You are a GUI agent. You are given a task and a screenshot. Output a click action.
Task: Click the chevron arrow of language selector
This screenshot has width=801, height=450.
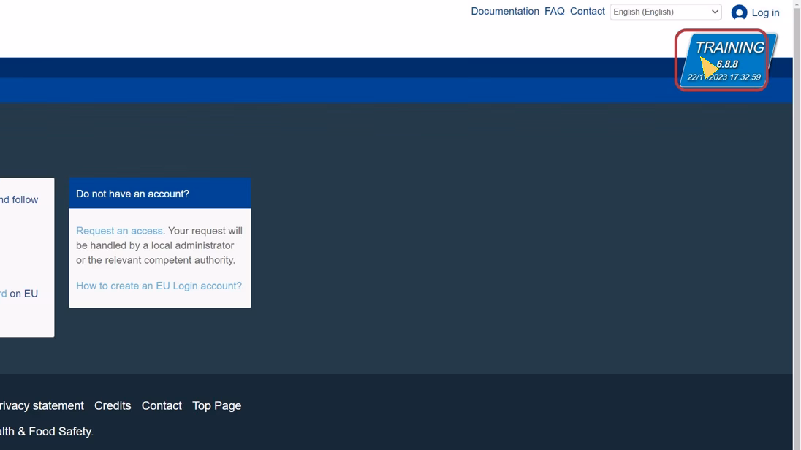pyautogui.click(x=715, y=12)
